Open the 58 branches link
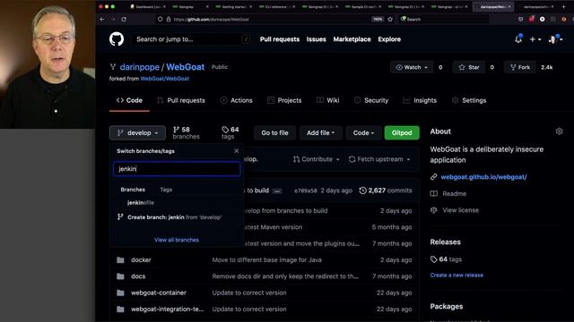 pos(186,133)
